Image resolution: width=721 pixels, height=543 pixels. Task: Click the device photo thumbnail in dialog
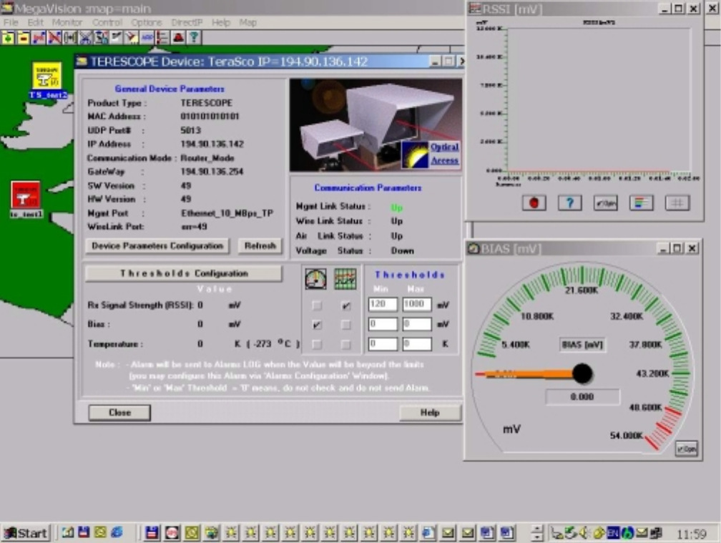(x=376, y=124)
